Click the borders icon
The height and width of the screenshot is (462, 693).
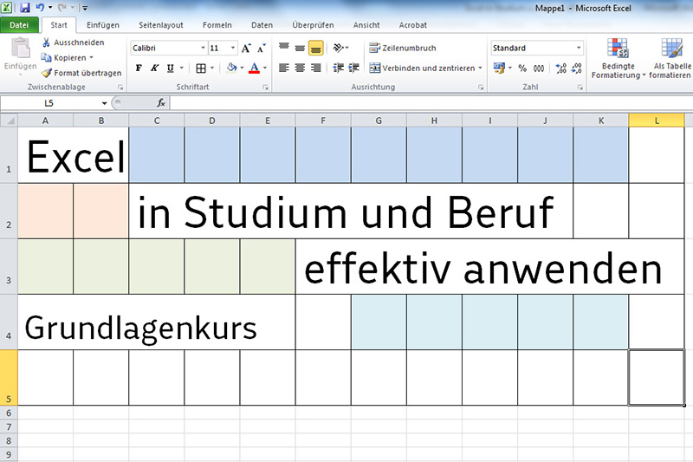point(201,68)
